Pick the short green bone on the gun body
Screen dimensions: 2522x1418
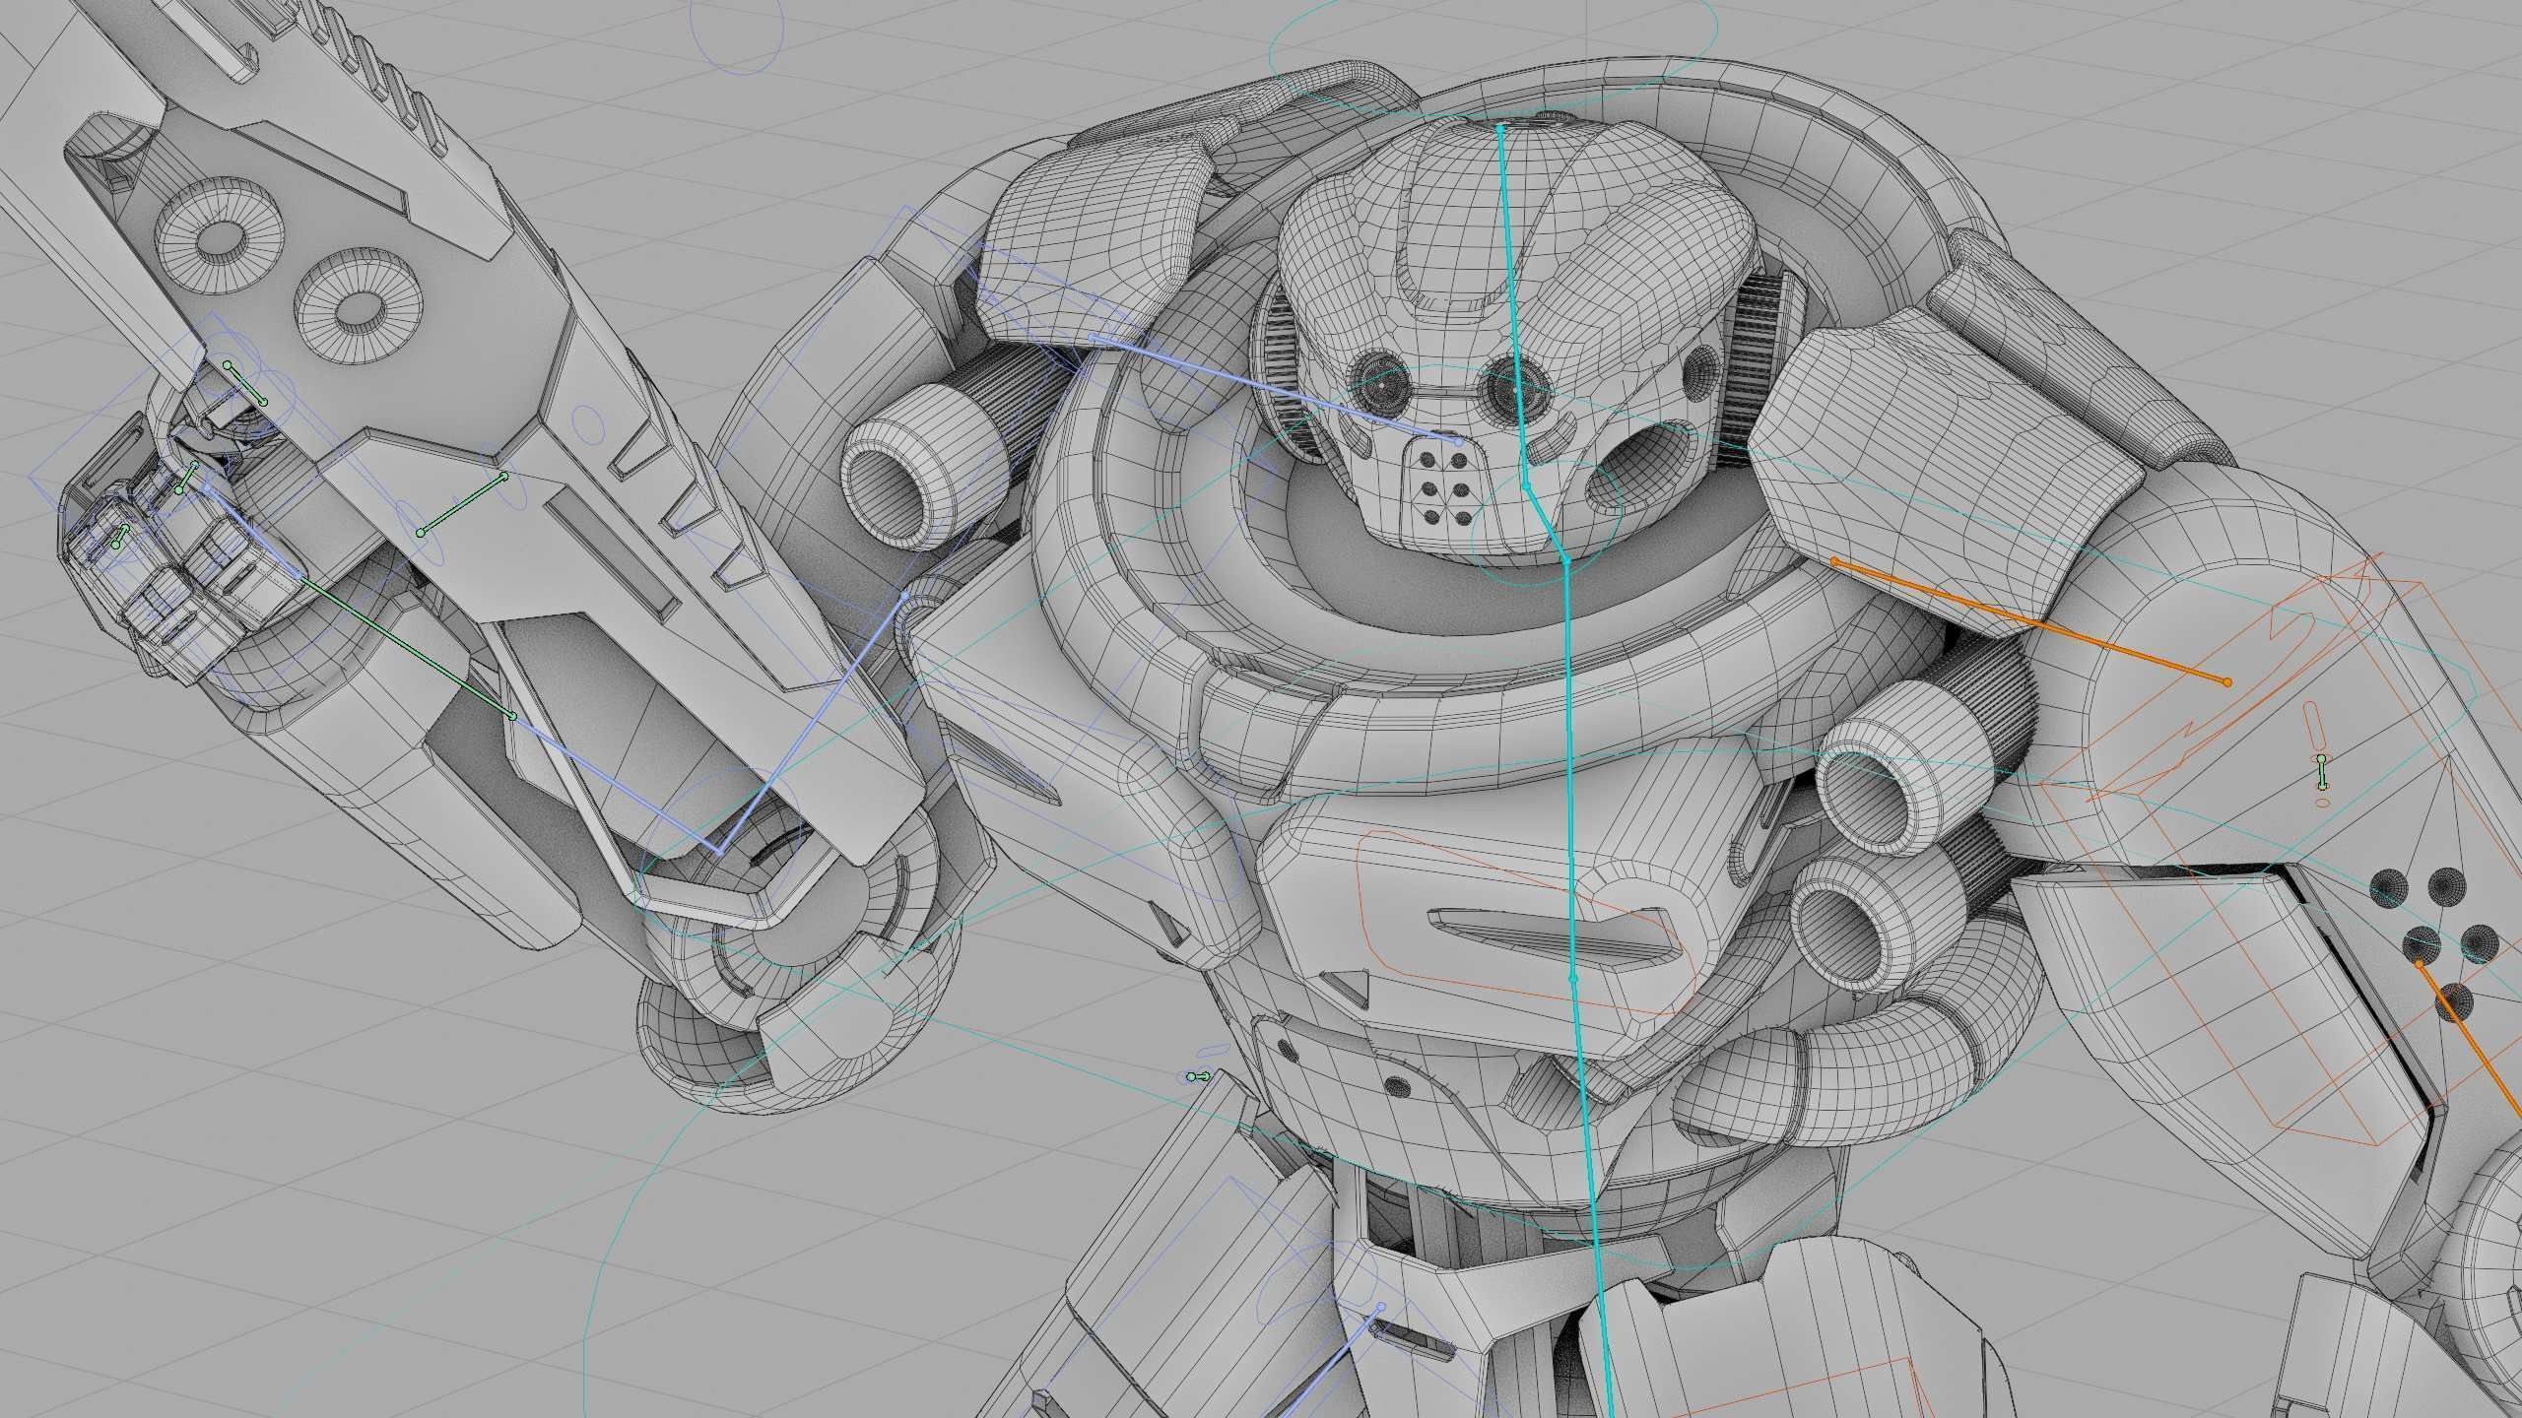462,504
